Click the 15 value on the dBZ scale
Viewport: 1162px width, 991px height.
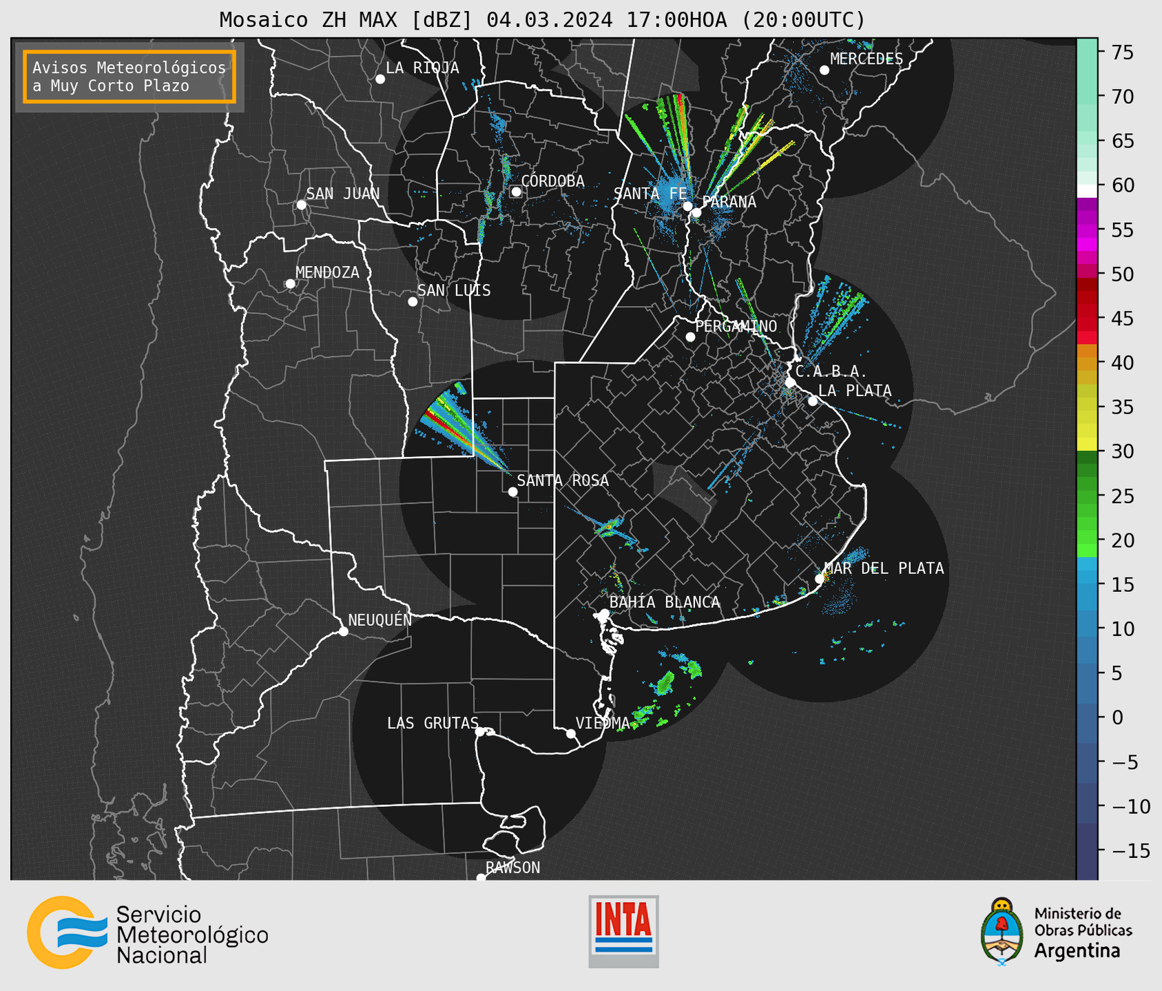[x=1122, y=584]
